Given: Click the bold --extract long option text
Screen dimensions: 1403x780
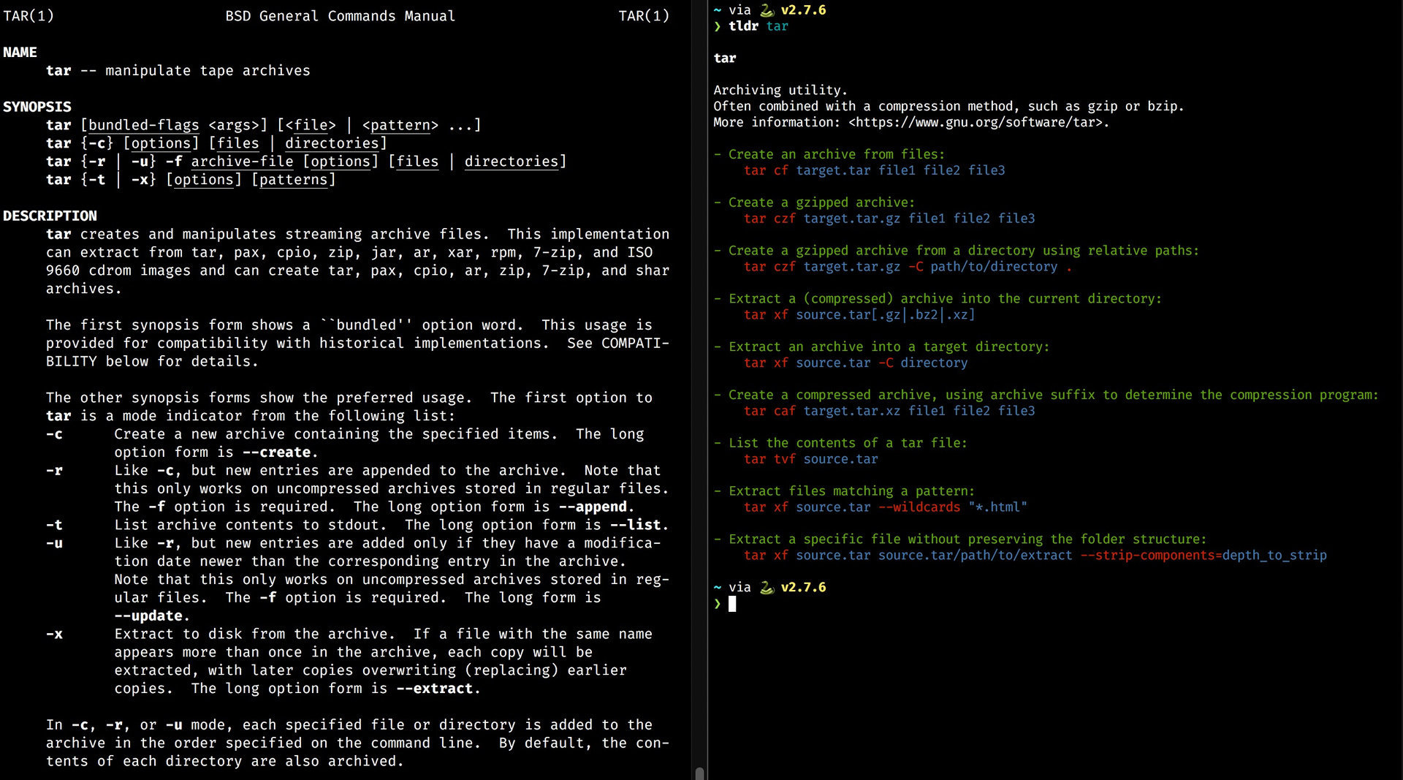Looking at the screenshot, I should click(435, 689).
